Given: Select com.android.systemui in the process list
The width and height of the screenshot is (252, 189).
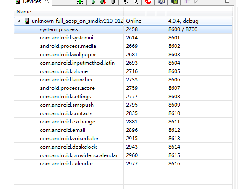Looking at the screenshot, I should tap(63, 38).
